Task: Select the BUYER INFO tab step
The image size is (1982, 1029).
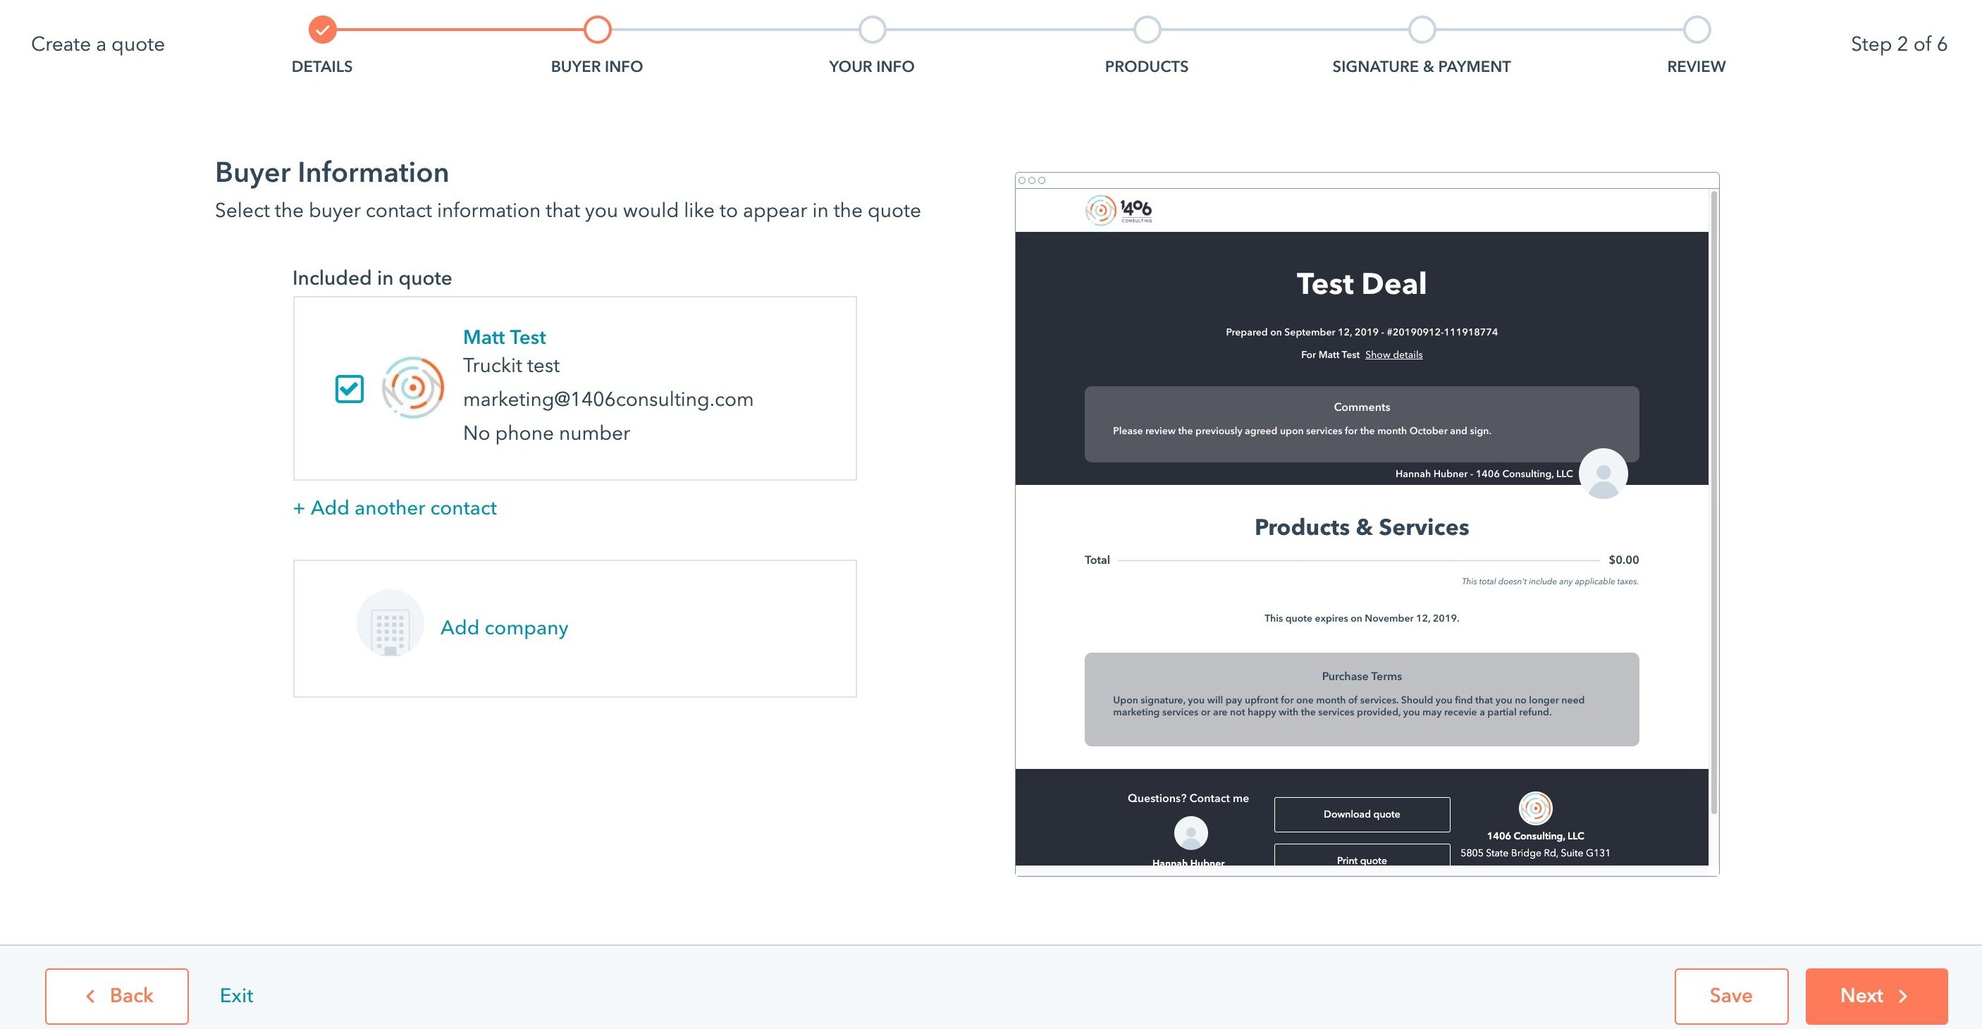Action: coord(596,27)
